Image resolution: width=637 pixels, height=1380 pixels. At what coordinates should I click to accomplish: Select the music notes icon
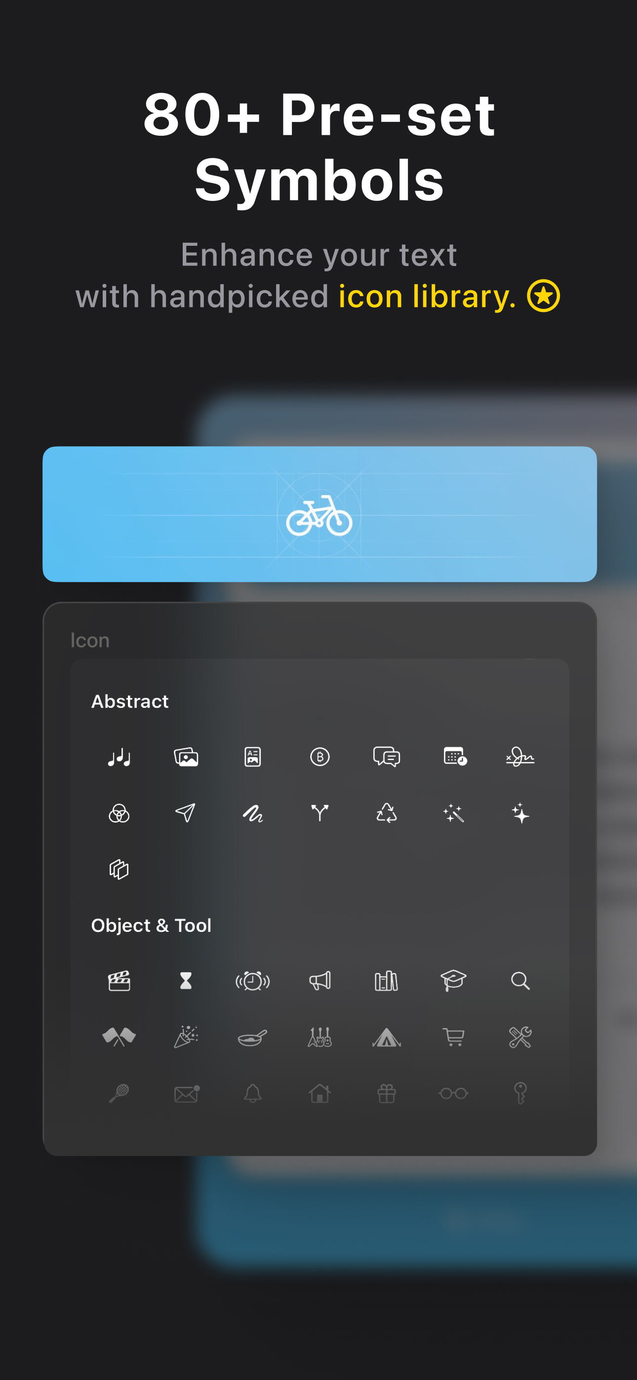[119, 757]
